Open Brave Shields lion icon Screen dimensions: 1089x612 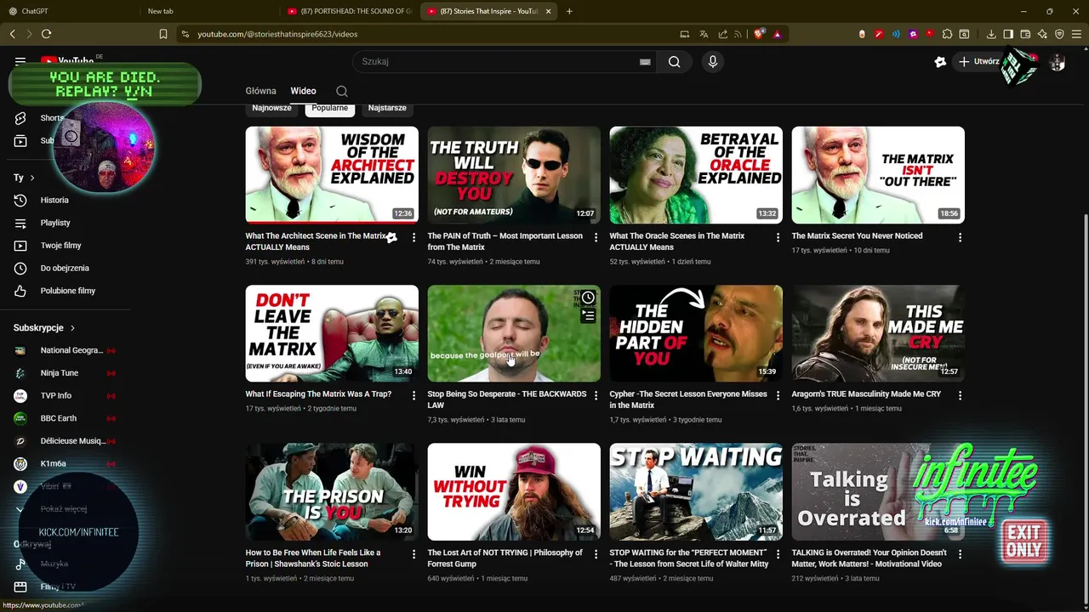(x=760, y=34)
